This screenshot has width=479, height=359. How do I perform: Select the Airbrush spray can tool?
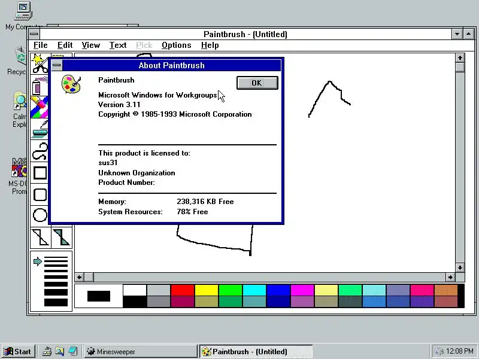click(40, 85)
